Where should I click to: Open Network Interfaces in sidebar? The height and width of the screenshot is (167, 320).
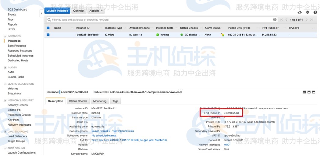tap(20, 125)
